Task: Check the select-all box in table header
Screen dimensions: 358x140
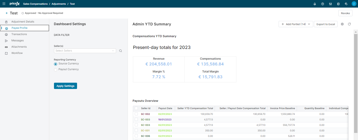Action: 136,108
